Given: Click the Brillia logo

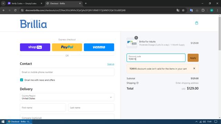Looking at the screenshot, I should pyautogui.click(x=33, y=24).
